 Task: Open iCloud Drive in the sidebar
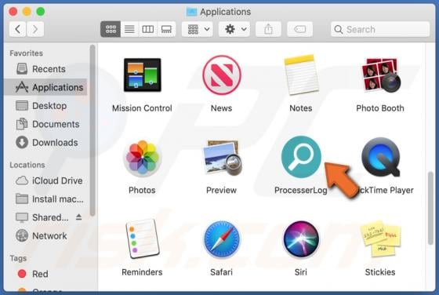pos(45,180)
